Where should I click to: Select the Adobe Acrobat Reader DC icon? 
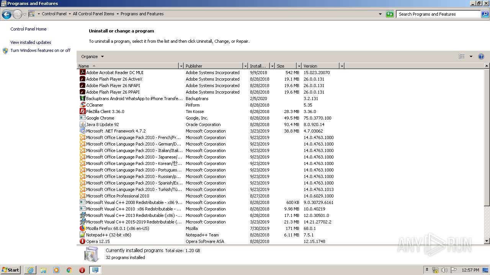click(82, 72)
